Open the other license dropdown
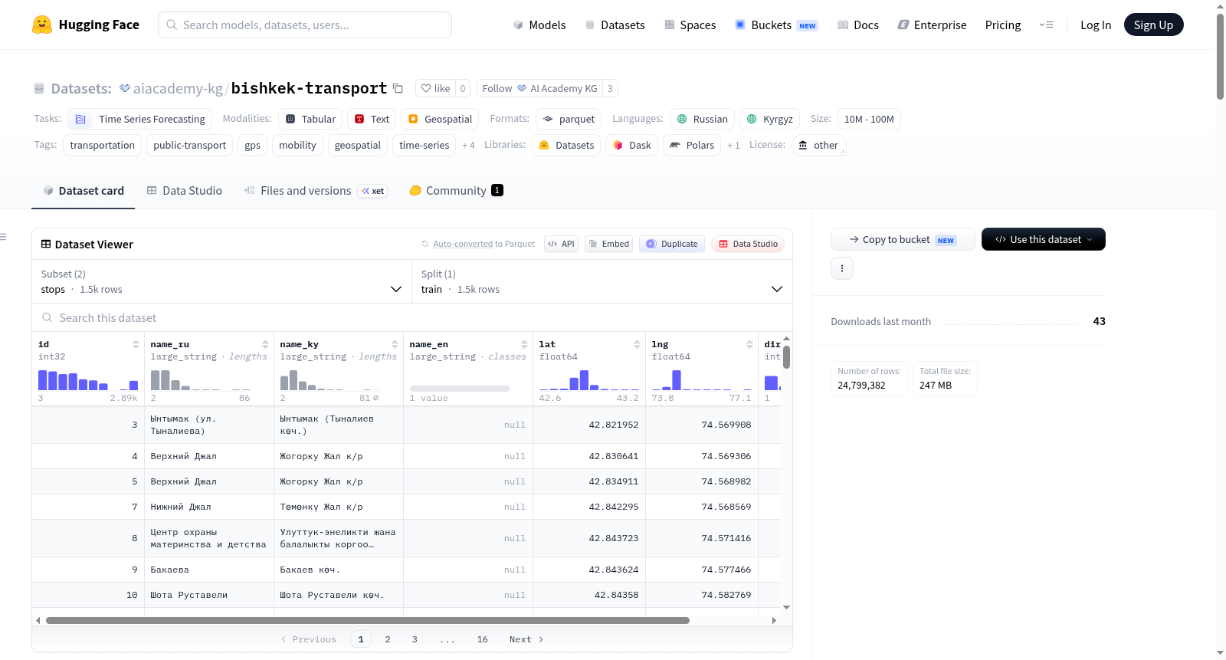 (x=819, y=145)
